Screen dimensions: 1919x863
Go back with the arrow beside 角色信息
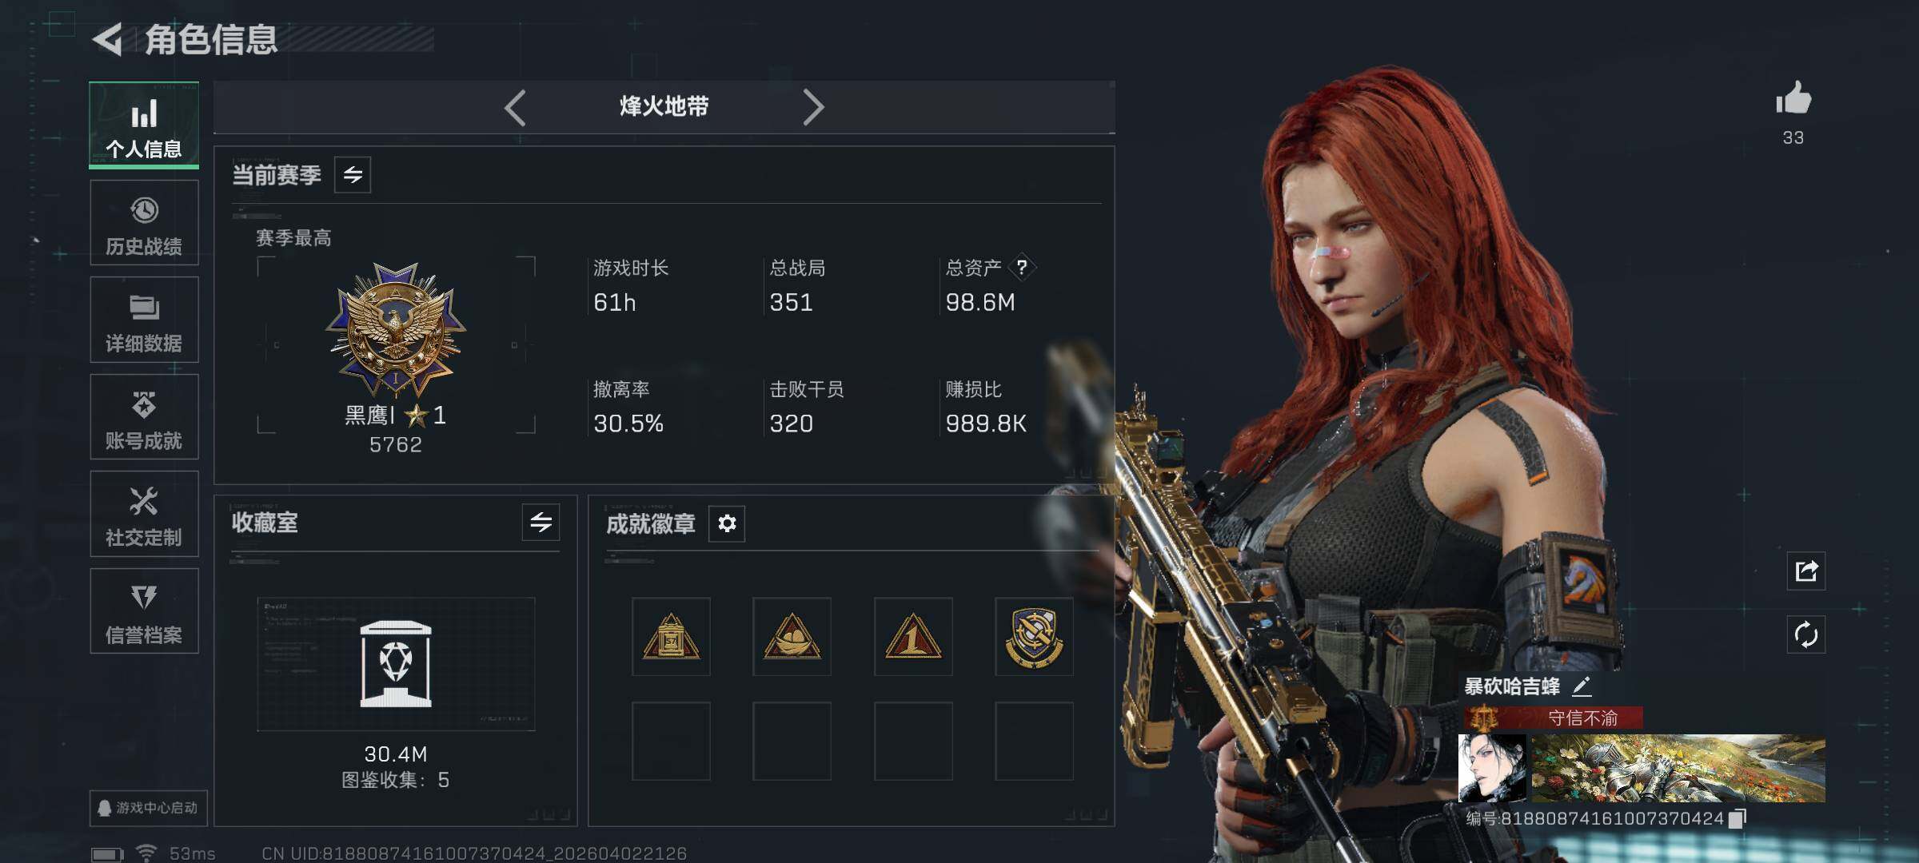[108, 39]
